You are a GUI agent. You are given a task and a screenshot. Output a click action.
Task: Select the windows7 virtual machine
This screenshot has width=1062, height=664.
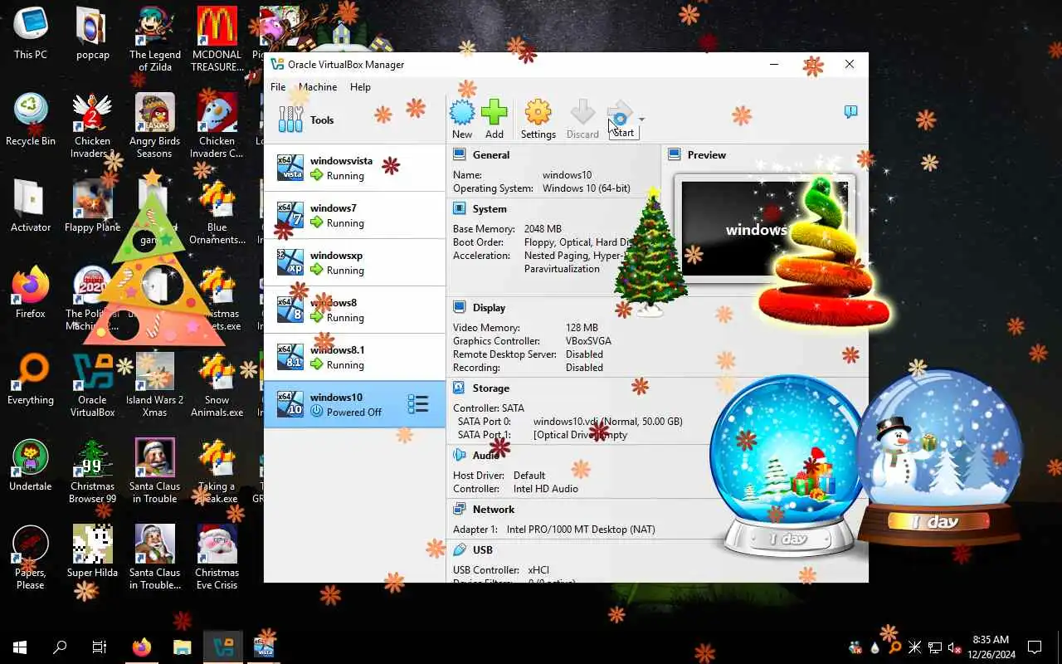tap(354, 215)
